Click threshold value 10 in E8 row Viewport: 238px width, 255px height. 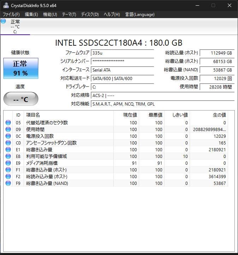coord(185,157)
